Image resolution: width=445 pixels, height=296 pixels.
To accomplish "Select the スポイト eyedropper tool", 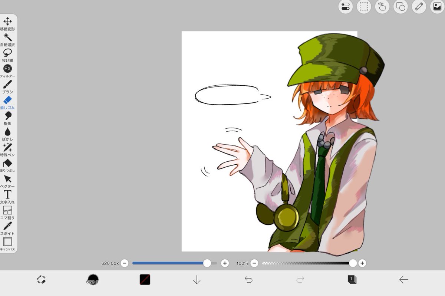I will click(x=7, y=228).
